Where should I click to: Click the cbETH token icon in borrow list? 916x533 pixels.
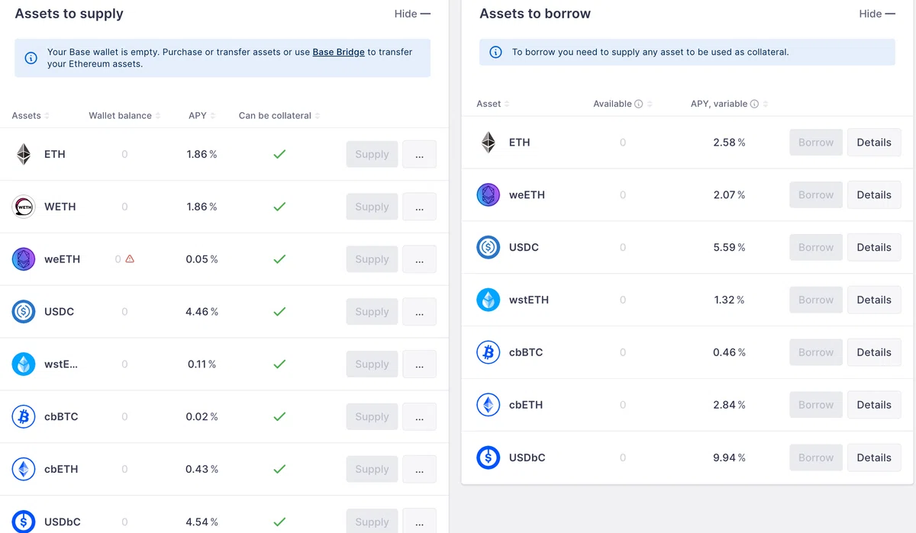(x=489, y=406)
